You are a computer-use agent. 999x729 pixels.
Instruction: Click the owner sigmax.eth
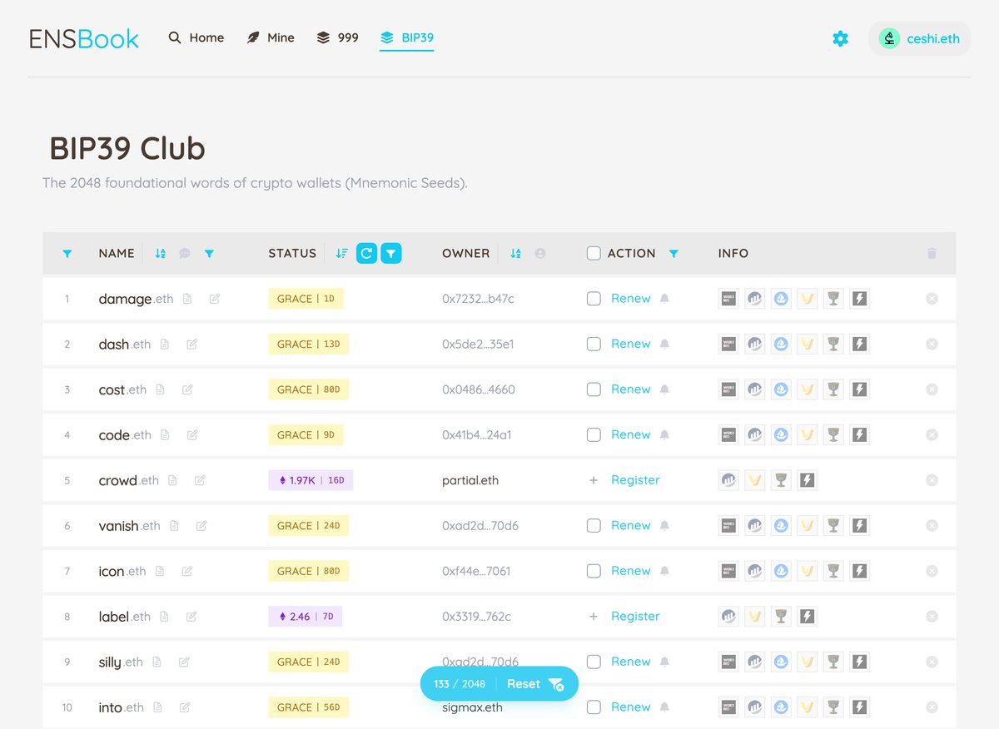click(472, 707)
